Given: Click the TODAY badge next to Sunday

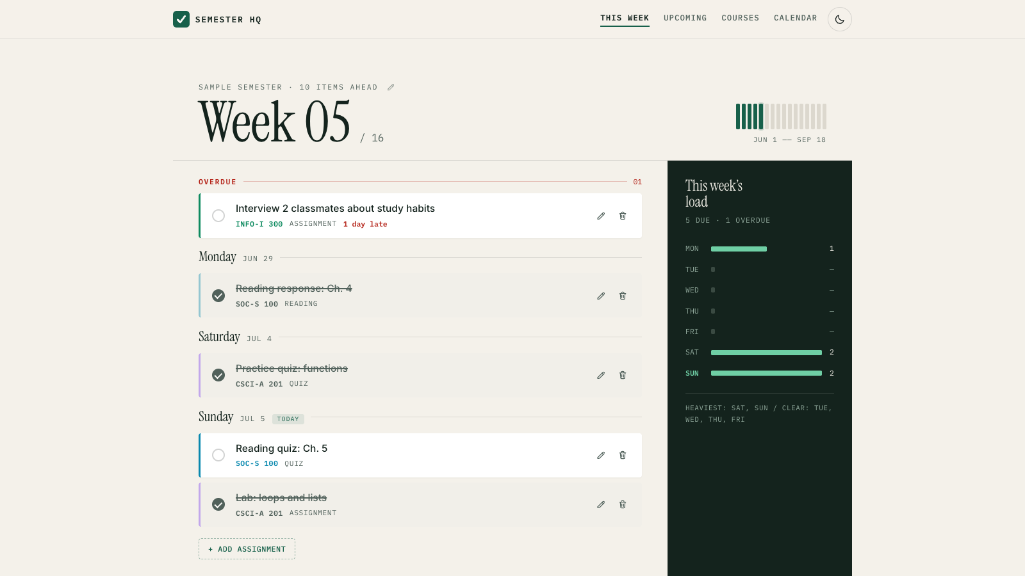Looking at the screenshot, I should (288, 419).
